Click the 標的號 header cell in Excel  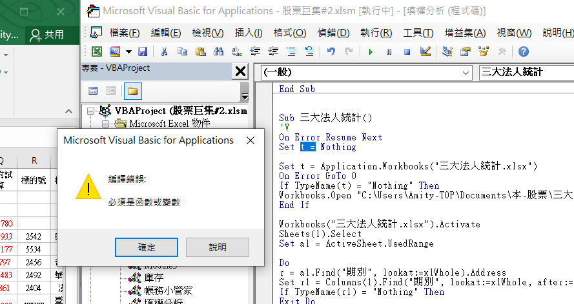pos(34,180)
